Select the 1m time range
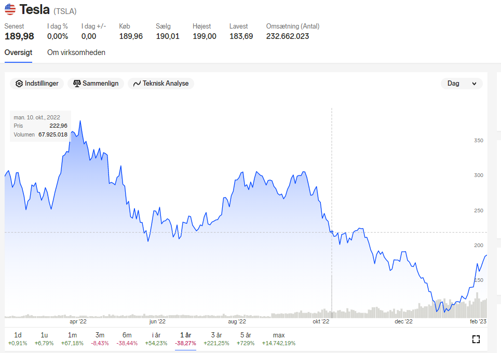 coord(72,339)
